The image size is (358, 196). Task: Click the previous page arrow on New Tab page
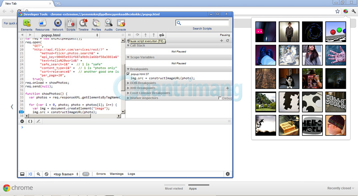[x=12, y=107]
